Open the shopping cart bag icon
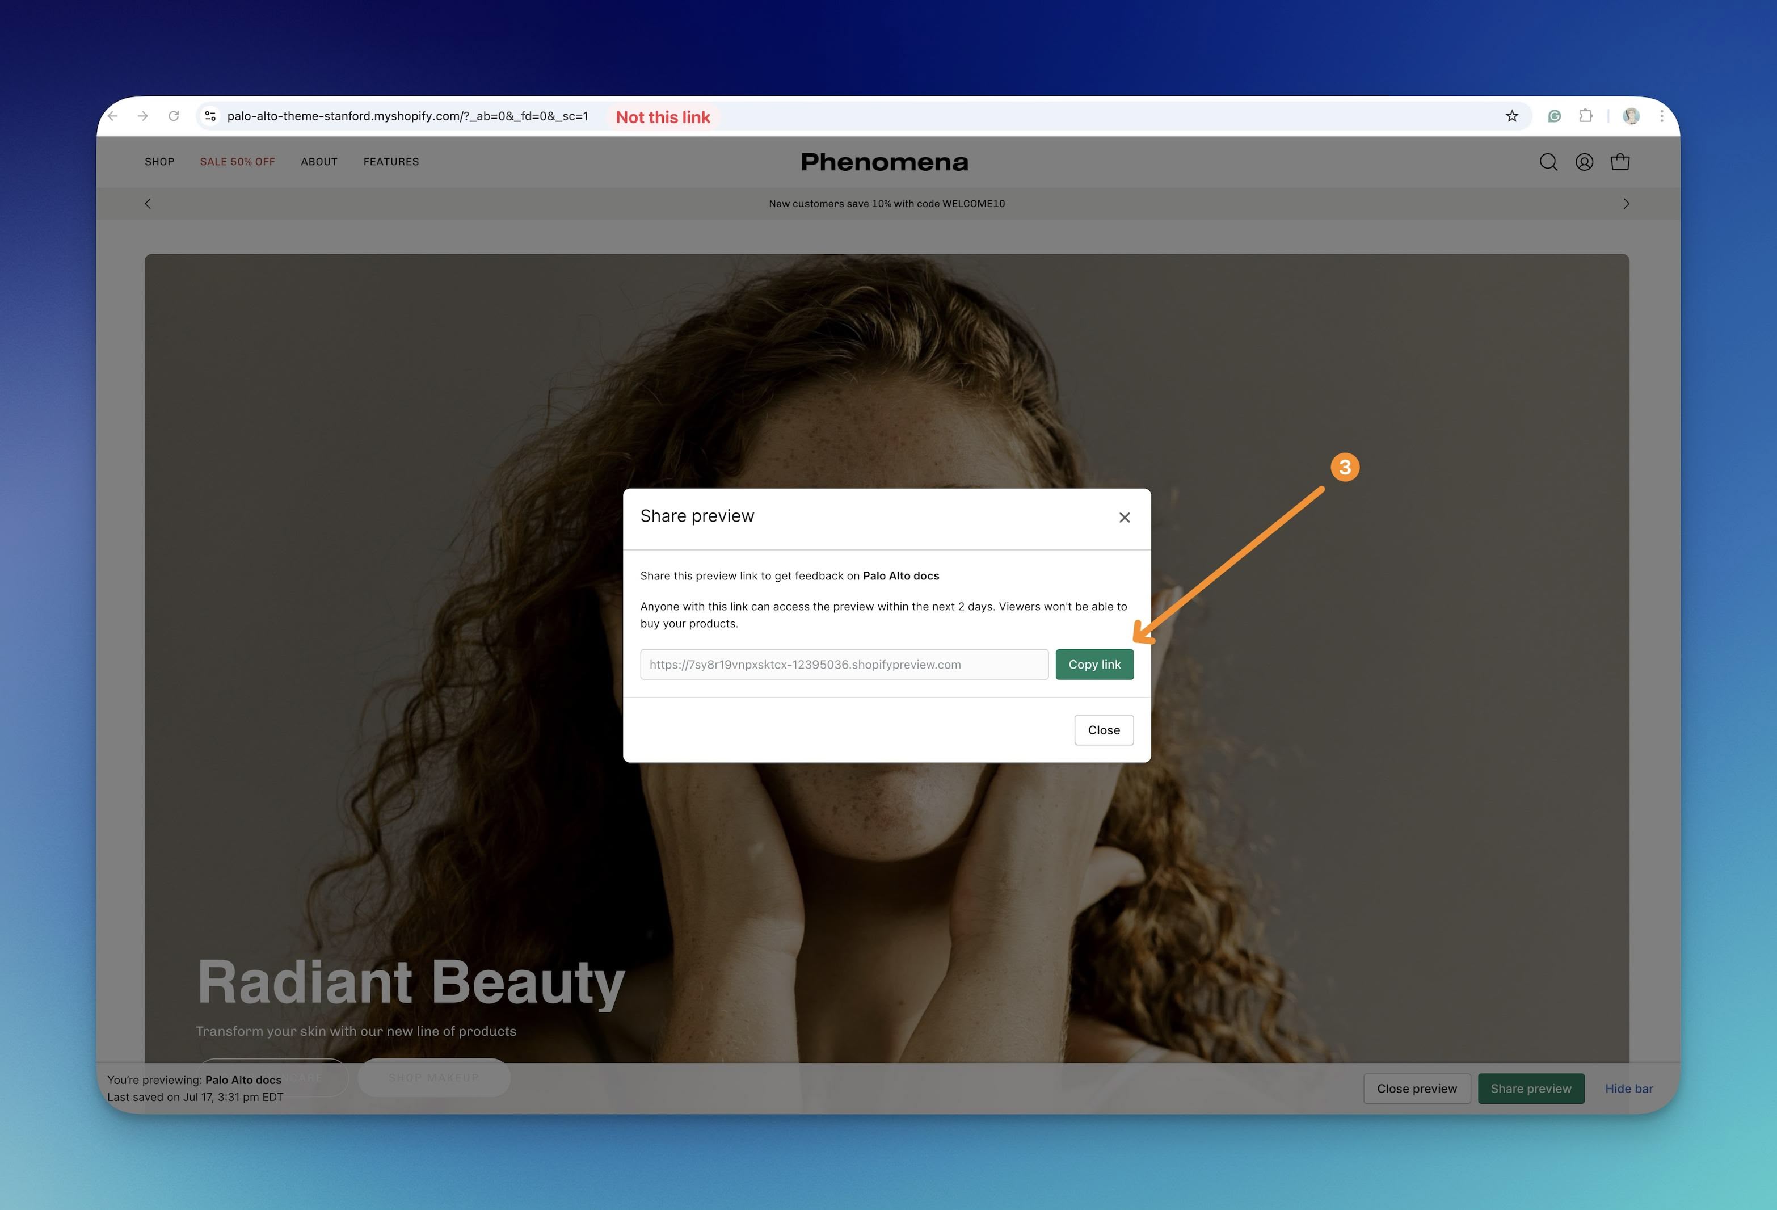 click(x=1619, y=162)
